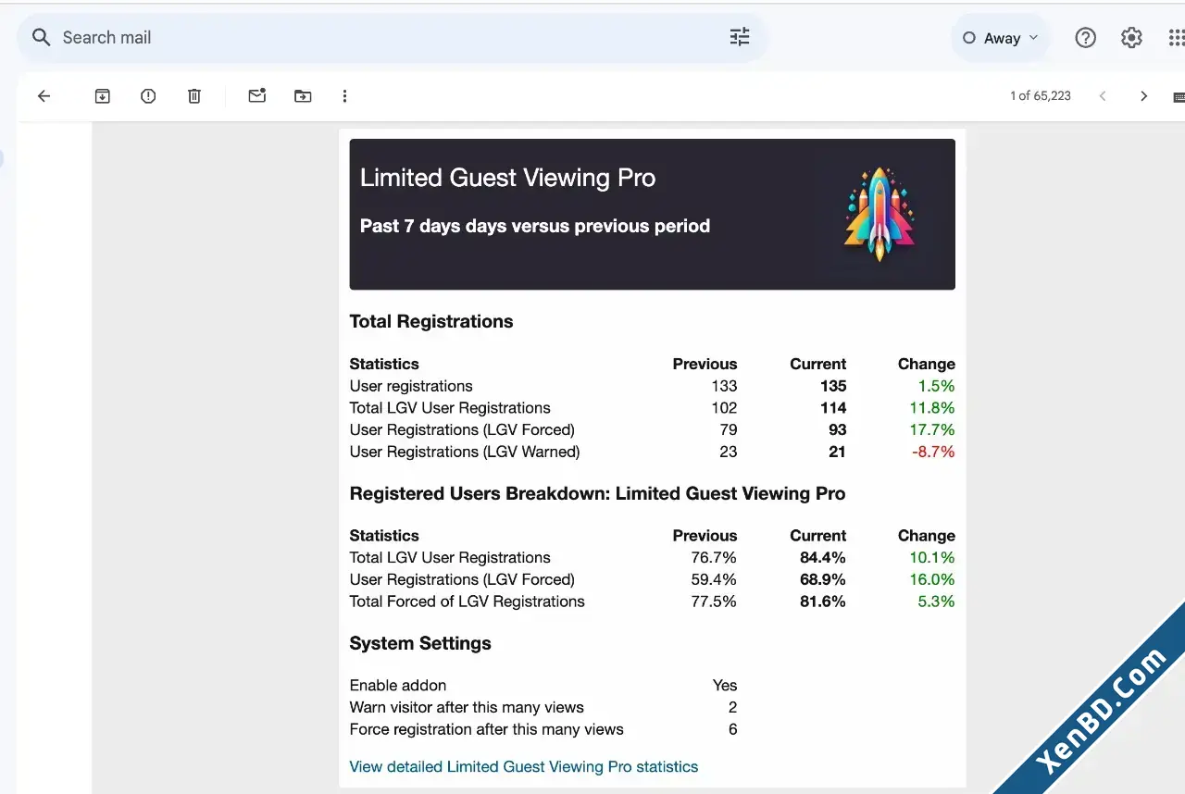The width and height of the screenshot is (1185, 794).
Task: Open the input tools keyboard icon
Action: [x=1179, y=96]
